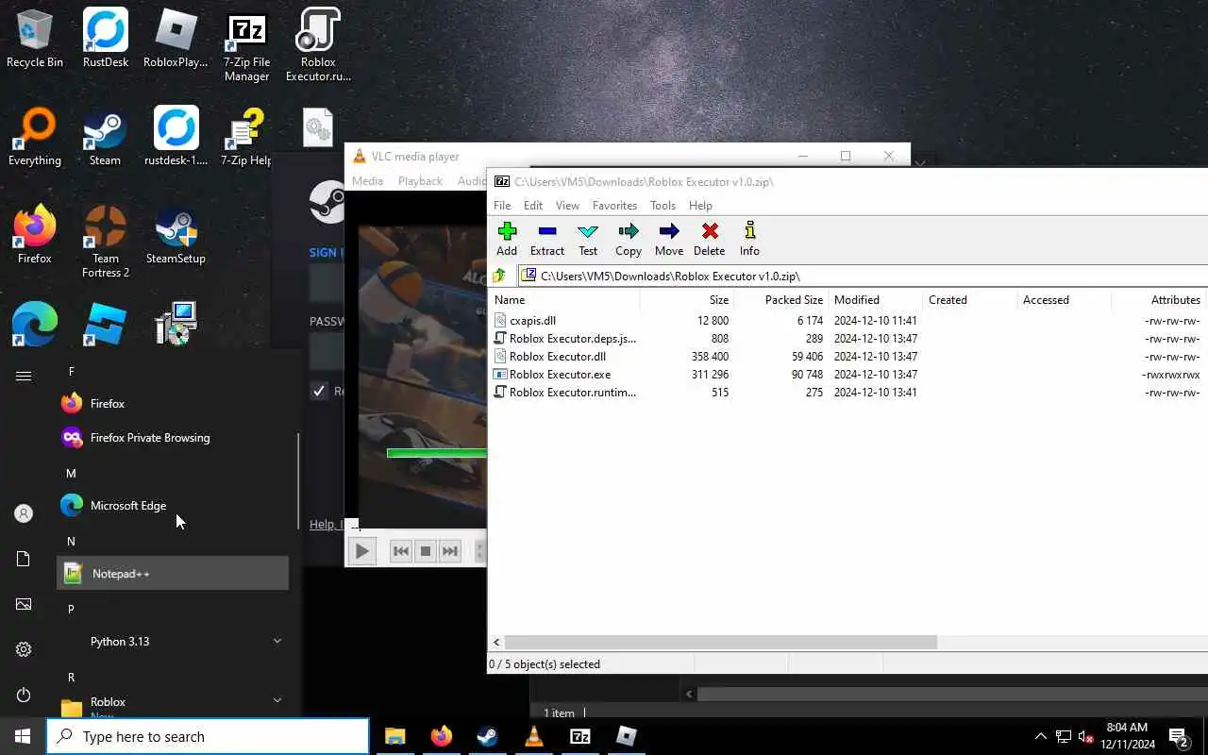Image resolution: width=1208 pixels, height=755 pixels.
Task: Sort by Packed Size column header
Action: point(781,299)
